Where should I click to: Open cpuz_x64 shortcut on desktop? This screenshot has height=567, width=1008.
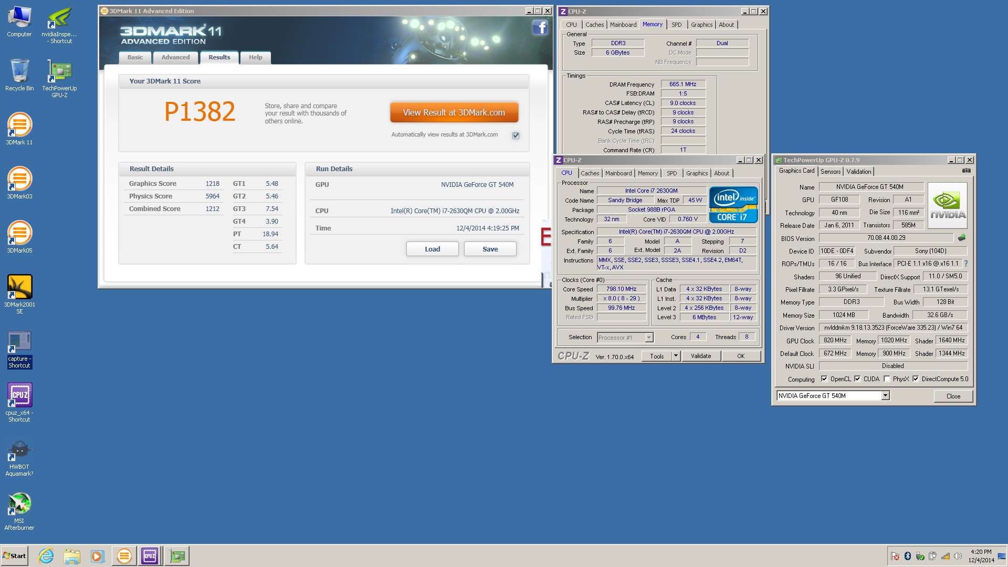point(19,403)
